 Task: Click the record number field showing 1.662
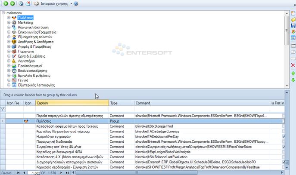tap(34, 173)
